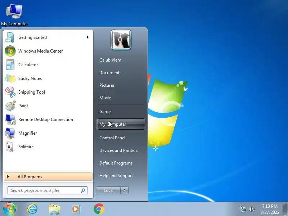The width and height of the screenshot is (288, 216).
Task: Launch Windows Media Center icon
Action: pyautogui.click(x=10, y=51)
